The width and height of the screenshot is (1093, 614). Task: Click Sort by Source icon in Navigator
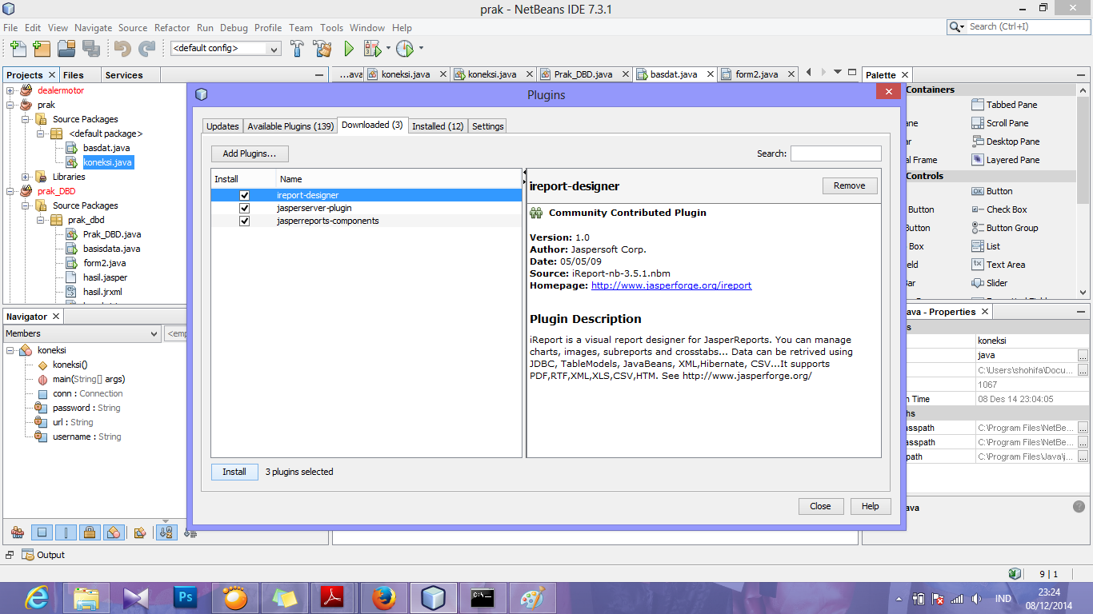pyautogui.click(x=190, y=532)
